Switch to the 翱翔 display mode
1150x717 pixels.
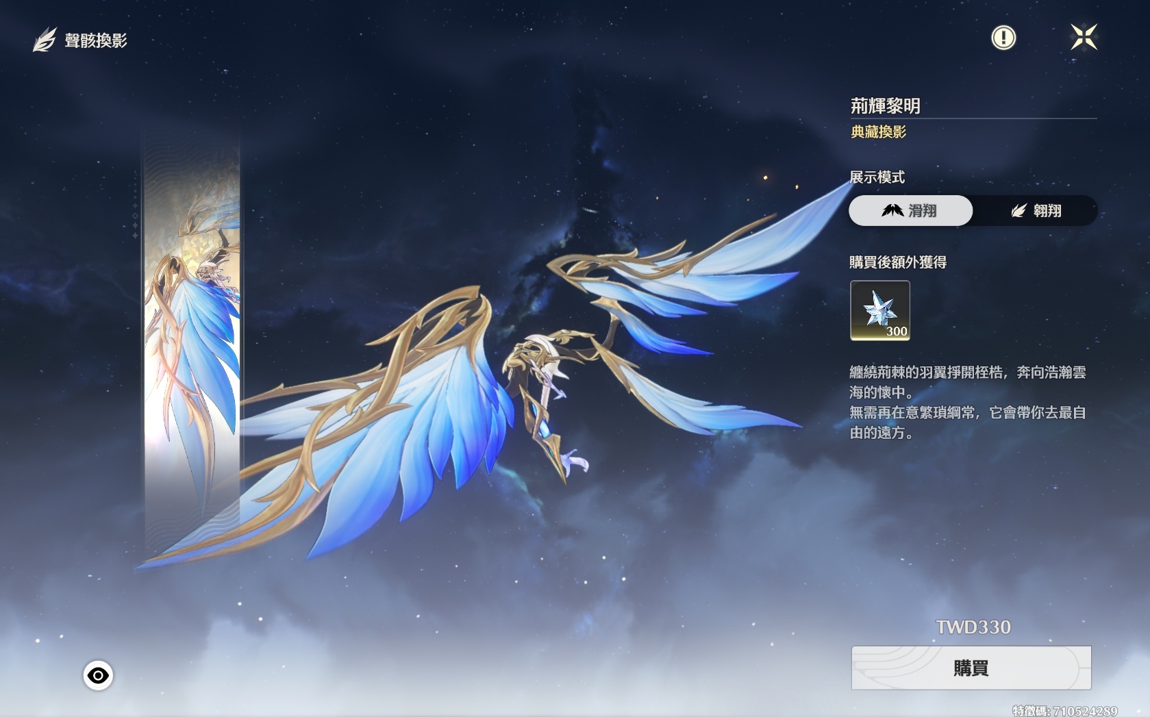coord(1036,210)
